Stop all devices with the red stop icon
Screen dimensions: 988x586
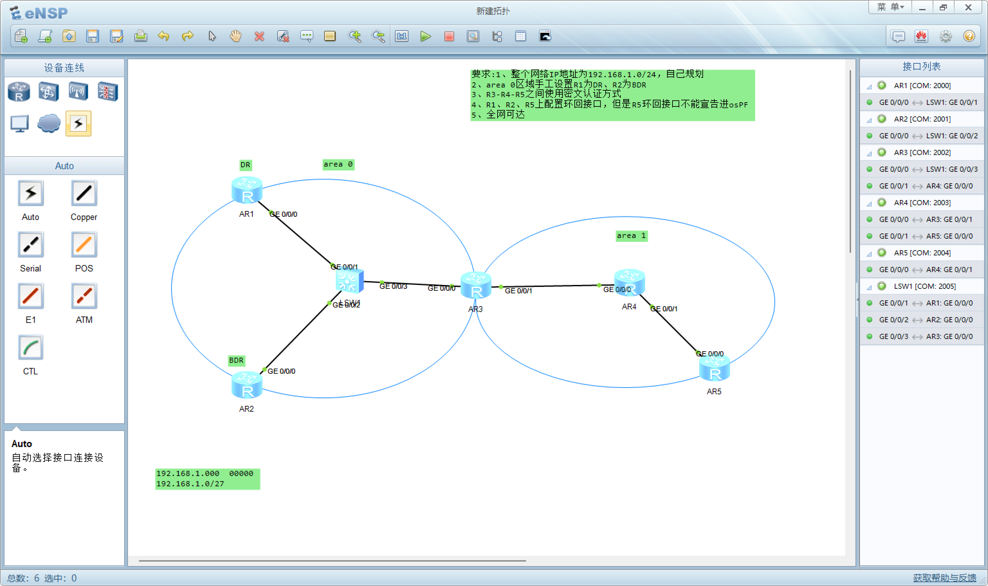[x=449, y=36]
